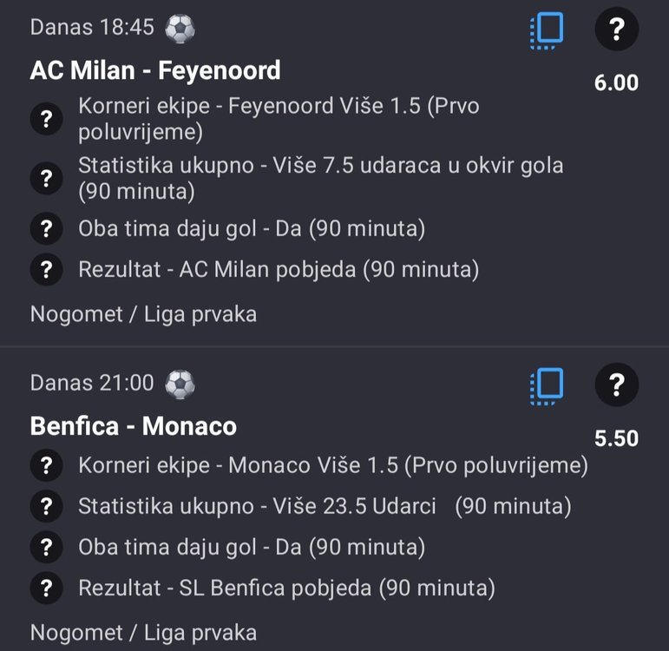This screenshot has height=651, width=669.
Task: Click soccer ball icon next to Danas 18:45
Action: click(180, 29)
